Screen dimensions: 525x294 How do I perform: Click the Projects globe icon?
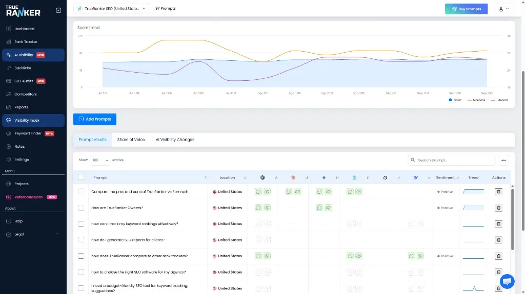click(x=9, y=184)
